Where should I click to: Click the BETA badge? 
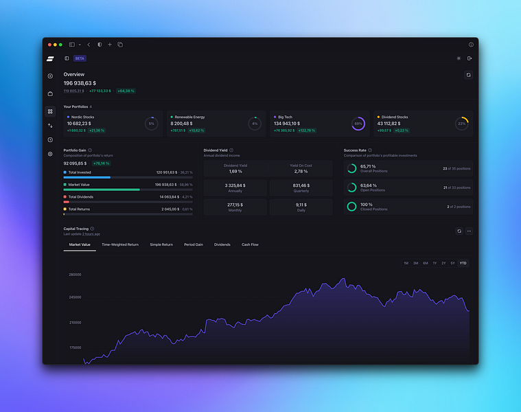80,58
